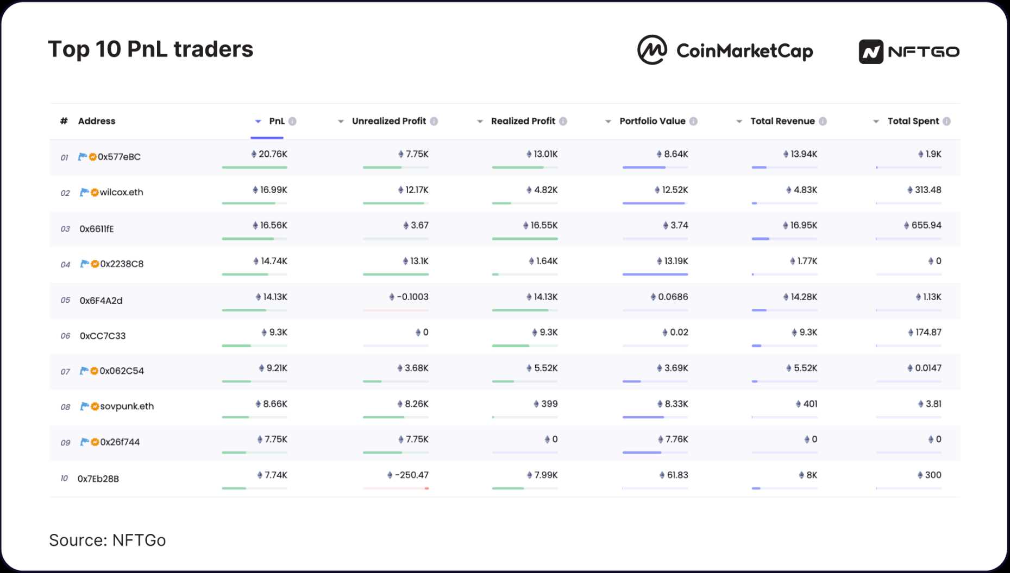1010x573 pixels.
Task: Open address 0x577eBC trader profile
Action: (119, 157)
